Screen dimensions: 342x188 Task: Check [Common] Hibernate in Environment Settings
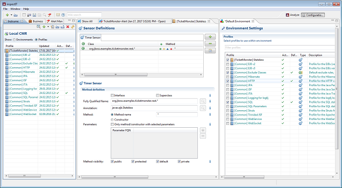point(228,77)
